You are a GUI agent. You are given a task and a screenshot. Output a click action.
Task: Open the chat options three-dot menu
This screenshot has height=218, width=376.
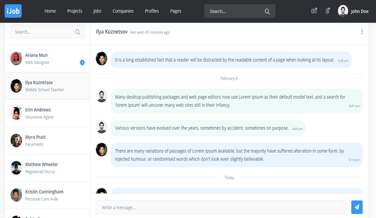[362, 32]
